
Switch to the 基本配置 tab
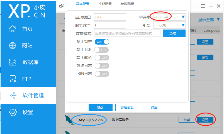[83, 4]
